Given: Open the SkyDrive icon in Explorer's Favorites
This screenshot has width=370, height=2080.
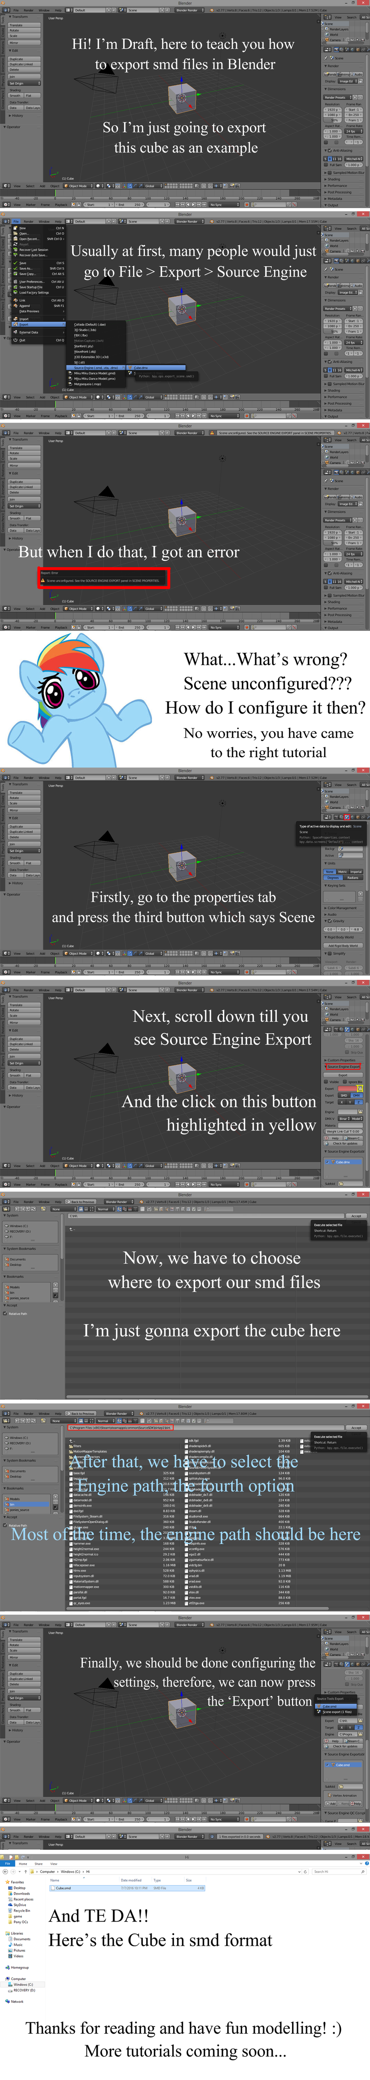Looking at the screenshot, I should 10,1905.
